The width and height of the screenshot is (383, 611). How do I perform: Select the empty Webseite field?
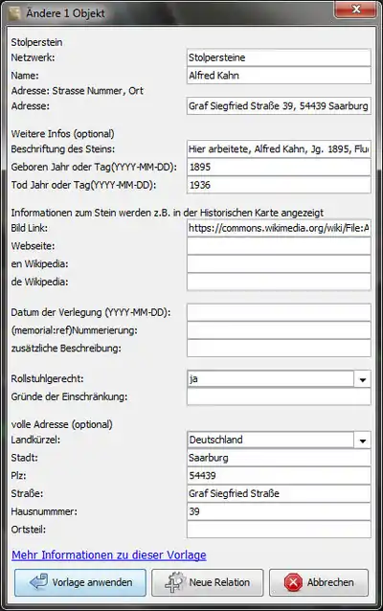click(x=279, y=246)
